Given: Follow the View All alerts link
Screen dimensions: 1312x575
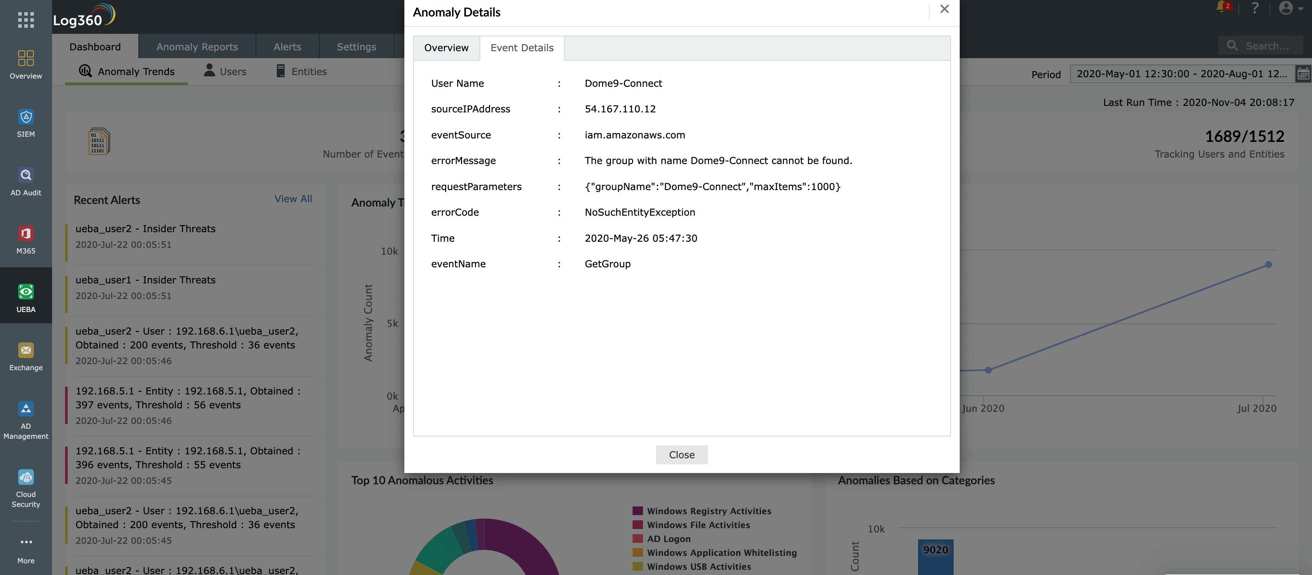Looking at the screenshot, I should click(x=293, y=199).
